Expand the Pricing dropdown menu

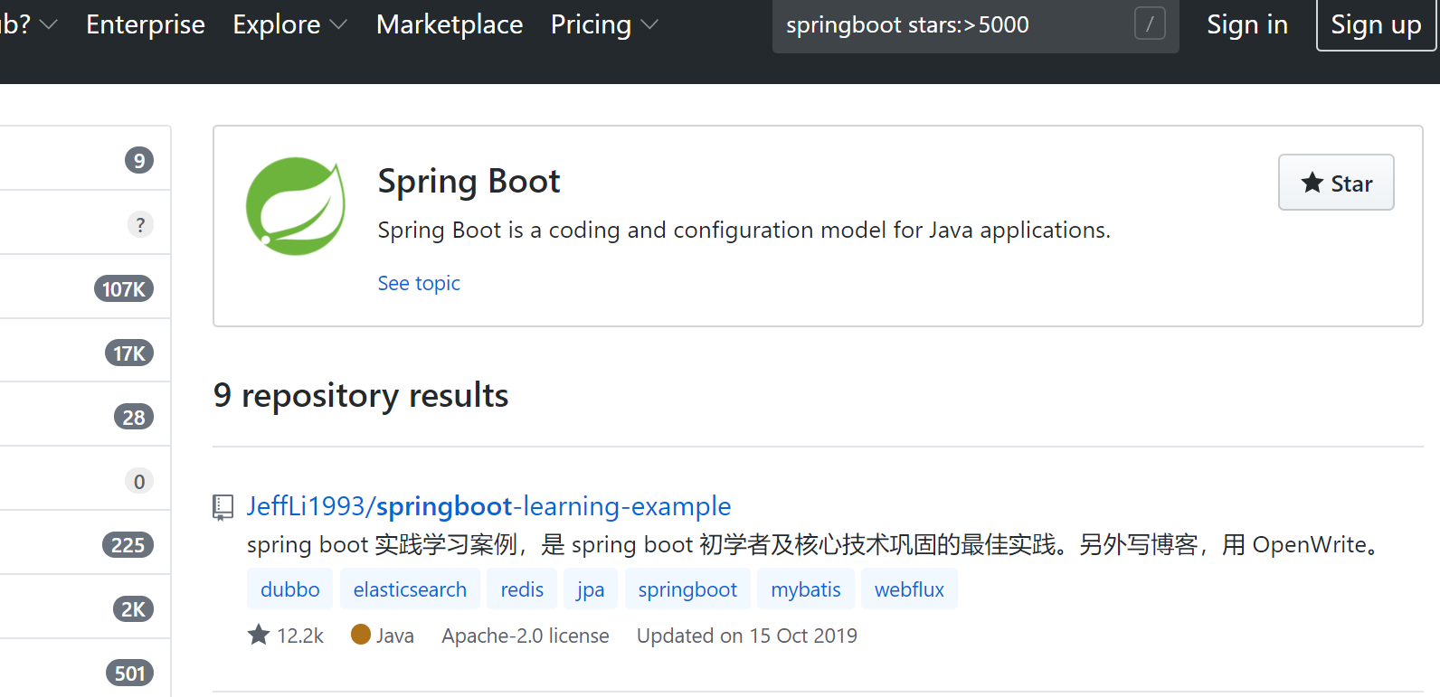point(603,24)
